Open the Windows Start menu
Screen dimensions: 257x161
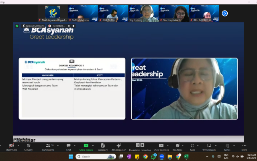(71, 157)
